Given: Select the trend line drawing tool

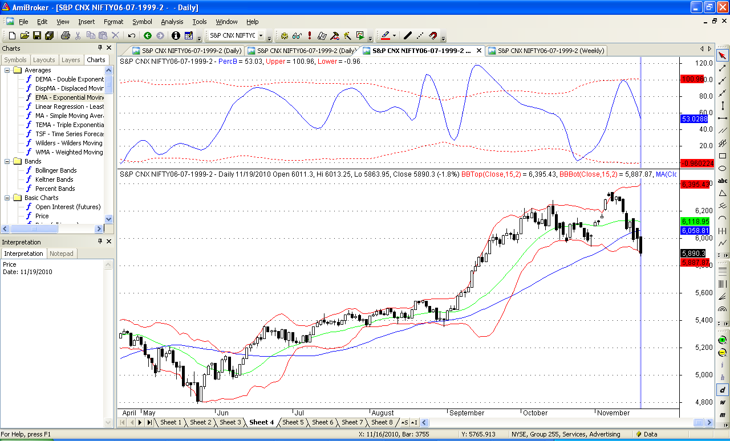Looking at the screenshot, I should (x=723, y=68).
